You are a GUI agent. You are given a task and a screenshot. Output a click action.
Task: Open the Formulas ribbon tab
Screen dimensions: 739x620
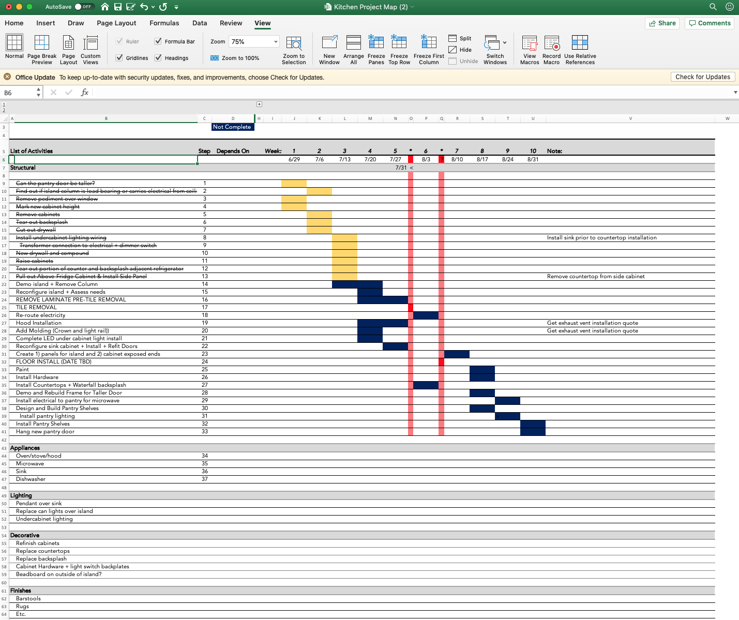pos(164,23)
